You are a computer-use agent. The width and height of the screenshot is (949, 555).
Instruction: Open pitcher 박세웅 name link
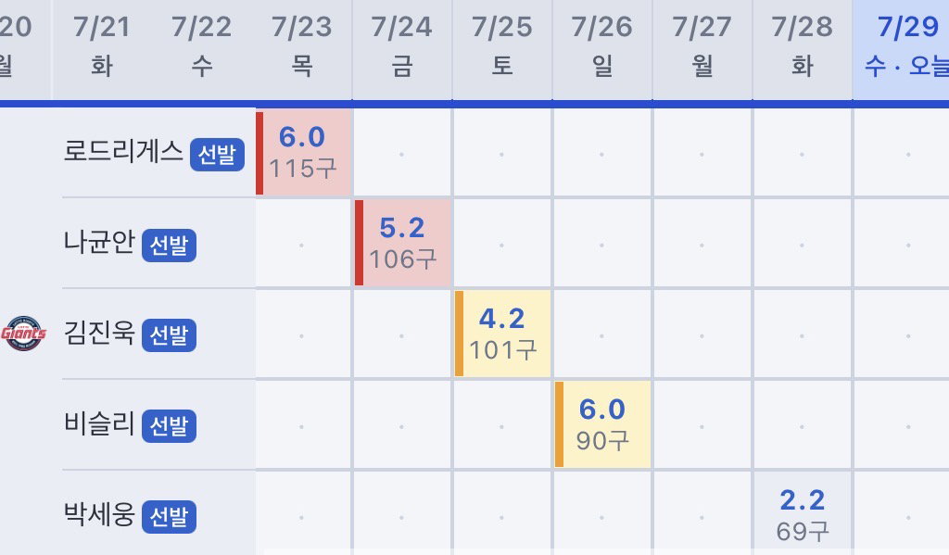(99, 514)
